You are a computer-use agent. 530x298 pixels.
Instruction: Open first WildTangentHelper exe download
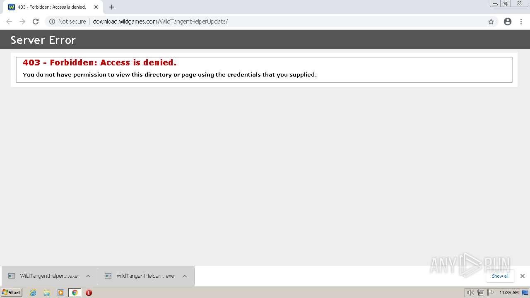click(x=43, y=276)
